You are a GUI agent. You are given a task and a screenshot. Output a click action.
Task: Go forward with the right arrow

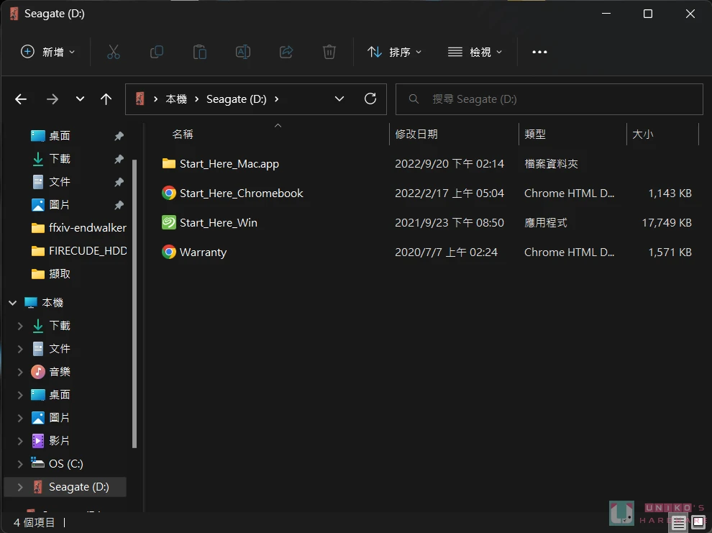point(53,99)
